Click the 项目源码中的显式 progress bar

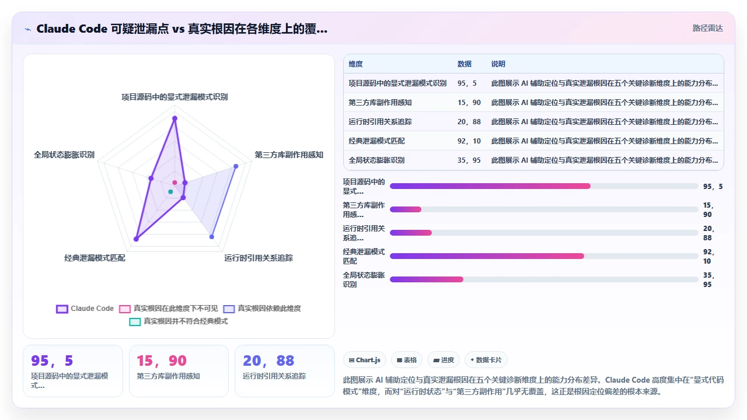pyautogui.click(x=544, y=186)
